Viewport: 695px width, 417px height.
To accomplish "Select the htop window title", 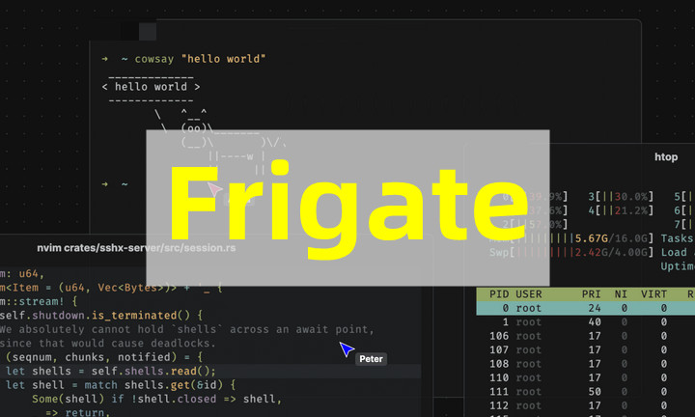I will coord(666,157).
